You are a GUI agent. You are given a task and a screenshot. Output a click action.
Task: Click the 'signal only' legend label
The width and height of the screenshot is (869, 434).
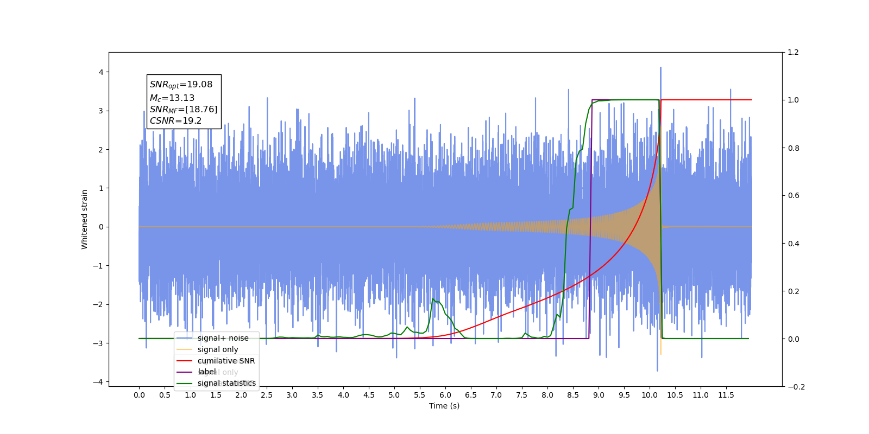click(218, 349)
